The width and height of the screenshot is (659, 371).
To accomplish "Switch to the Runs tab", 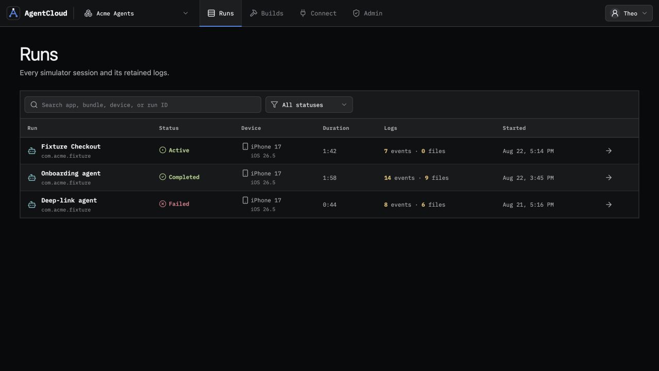I will click(220, 13).
